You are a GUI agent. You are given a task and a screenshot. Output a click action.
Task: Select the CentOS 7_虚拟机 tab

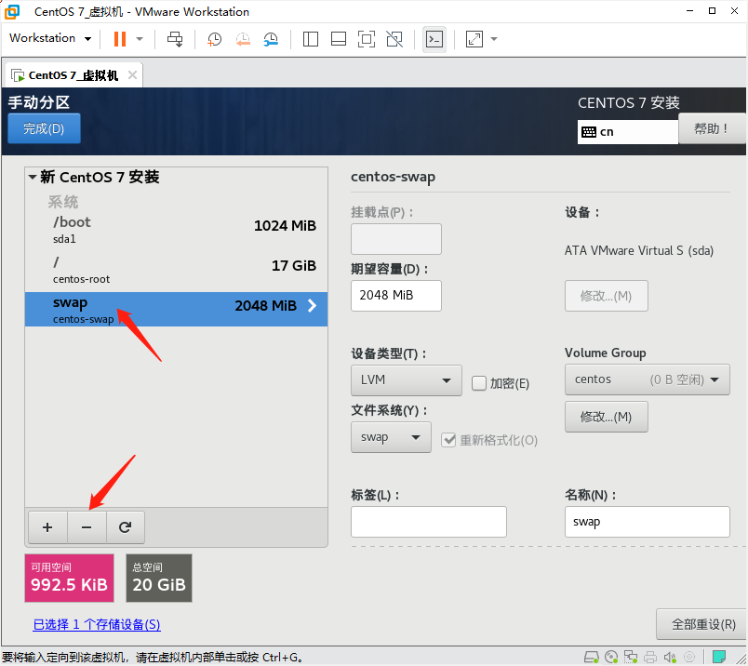pyautogui.click(x=73, y=75)
